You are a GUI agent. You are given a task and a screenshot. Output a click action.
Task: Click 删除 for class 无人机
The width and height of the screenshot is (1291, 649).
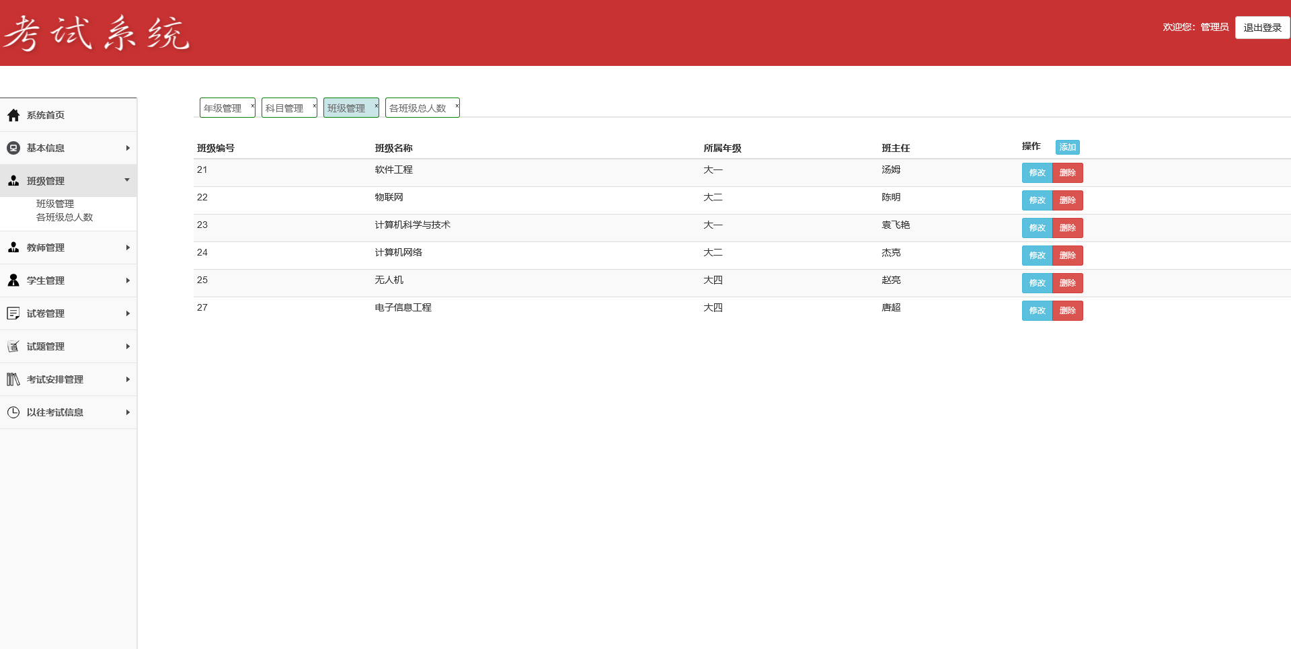coord(1067,283)
